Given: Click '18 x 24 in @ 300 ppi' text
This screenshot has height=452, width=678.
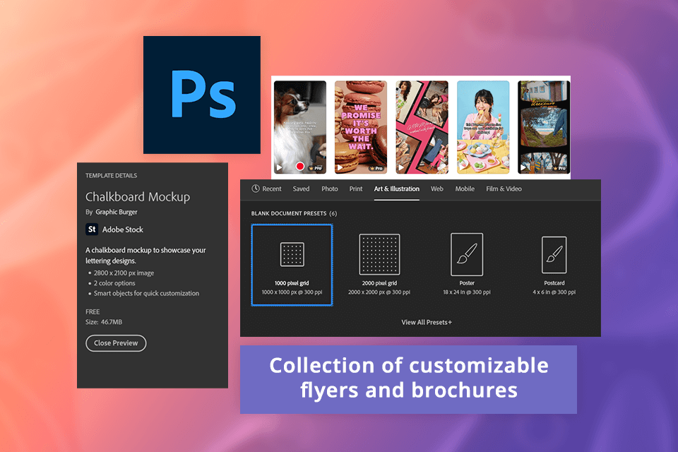Looking at the screenshot, I should (467, 292).
